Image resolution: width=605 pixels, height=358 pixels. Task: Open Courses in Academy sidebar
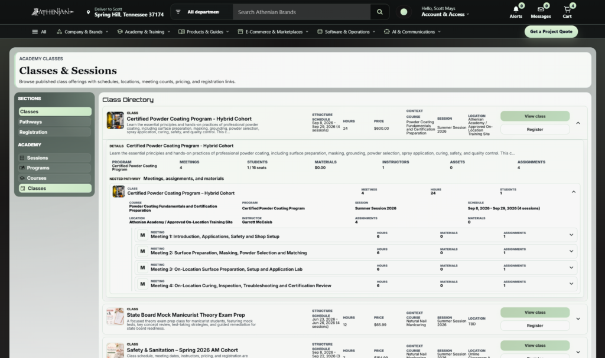[55, 178]
